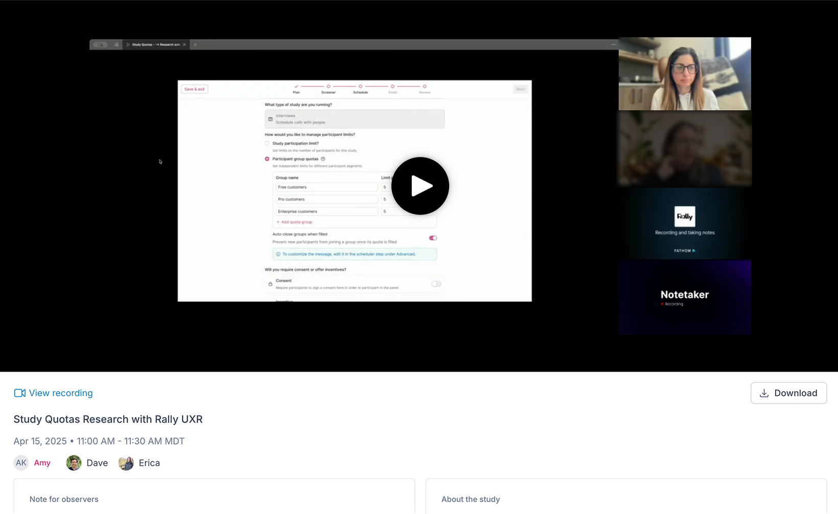Toggle Auto-close groups when filled switch
838x514 pixels.
click(433, 238)
